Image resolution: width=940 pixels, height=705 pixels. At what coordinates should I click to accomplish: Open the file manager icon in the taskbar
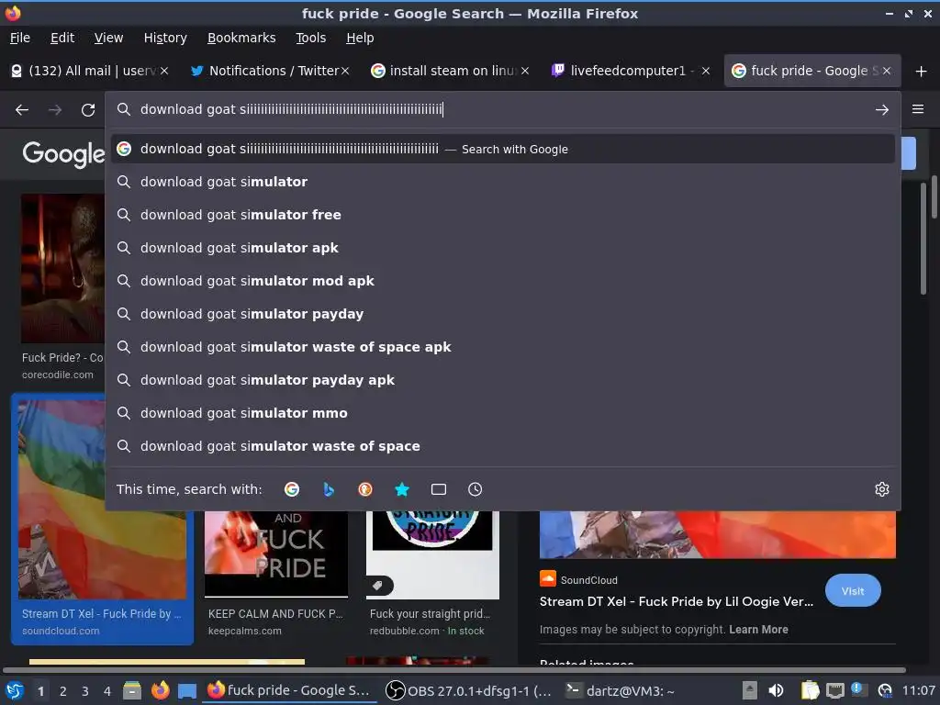click(x=132, y=690)
